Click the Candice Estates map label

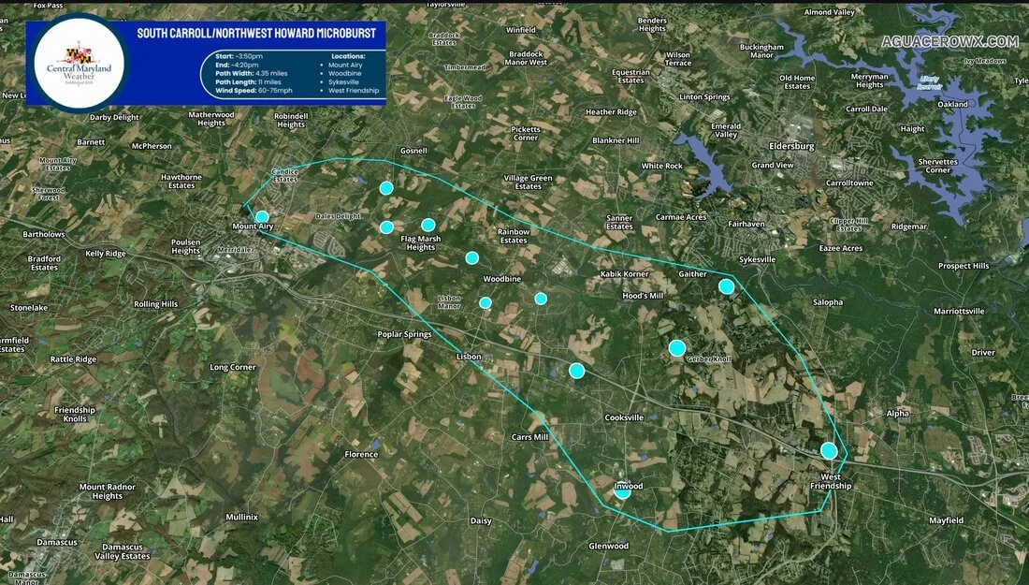point(284,175)
